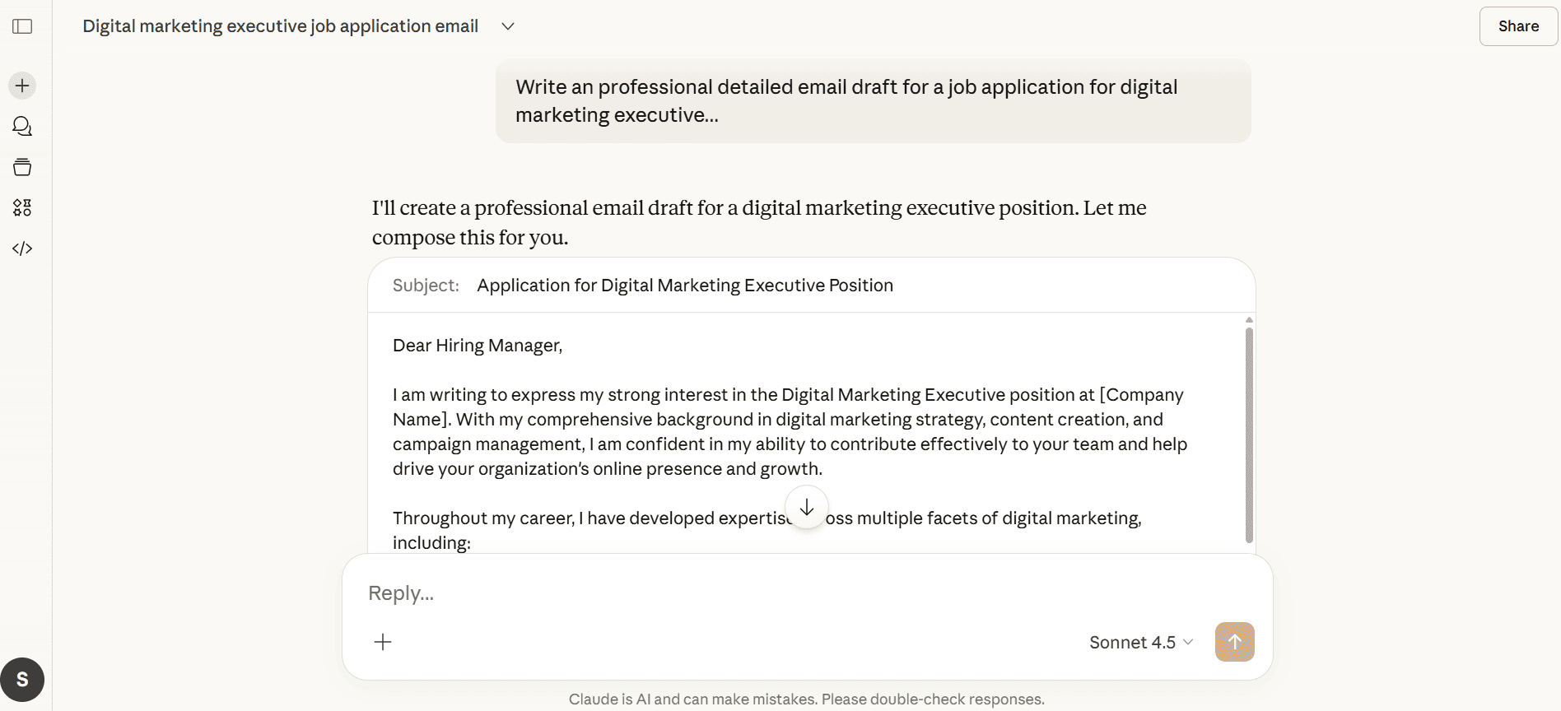Select the Code icon in the sidebar

[22, 248]
